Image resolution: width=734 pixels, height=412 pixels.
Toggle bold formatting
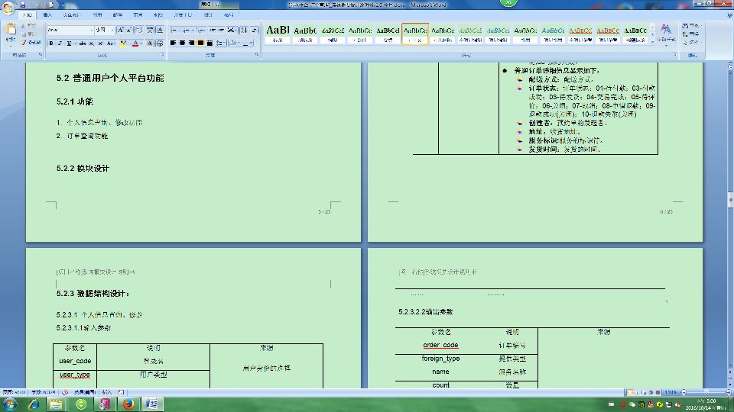[x=51, y=43]
